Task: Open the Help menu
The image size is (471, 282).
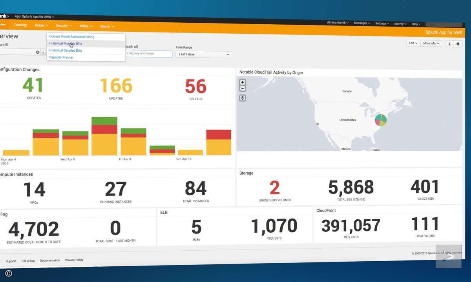Action: 416,24
